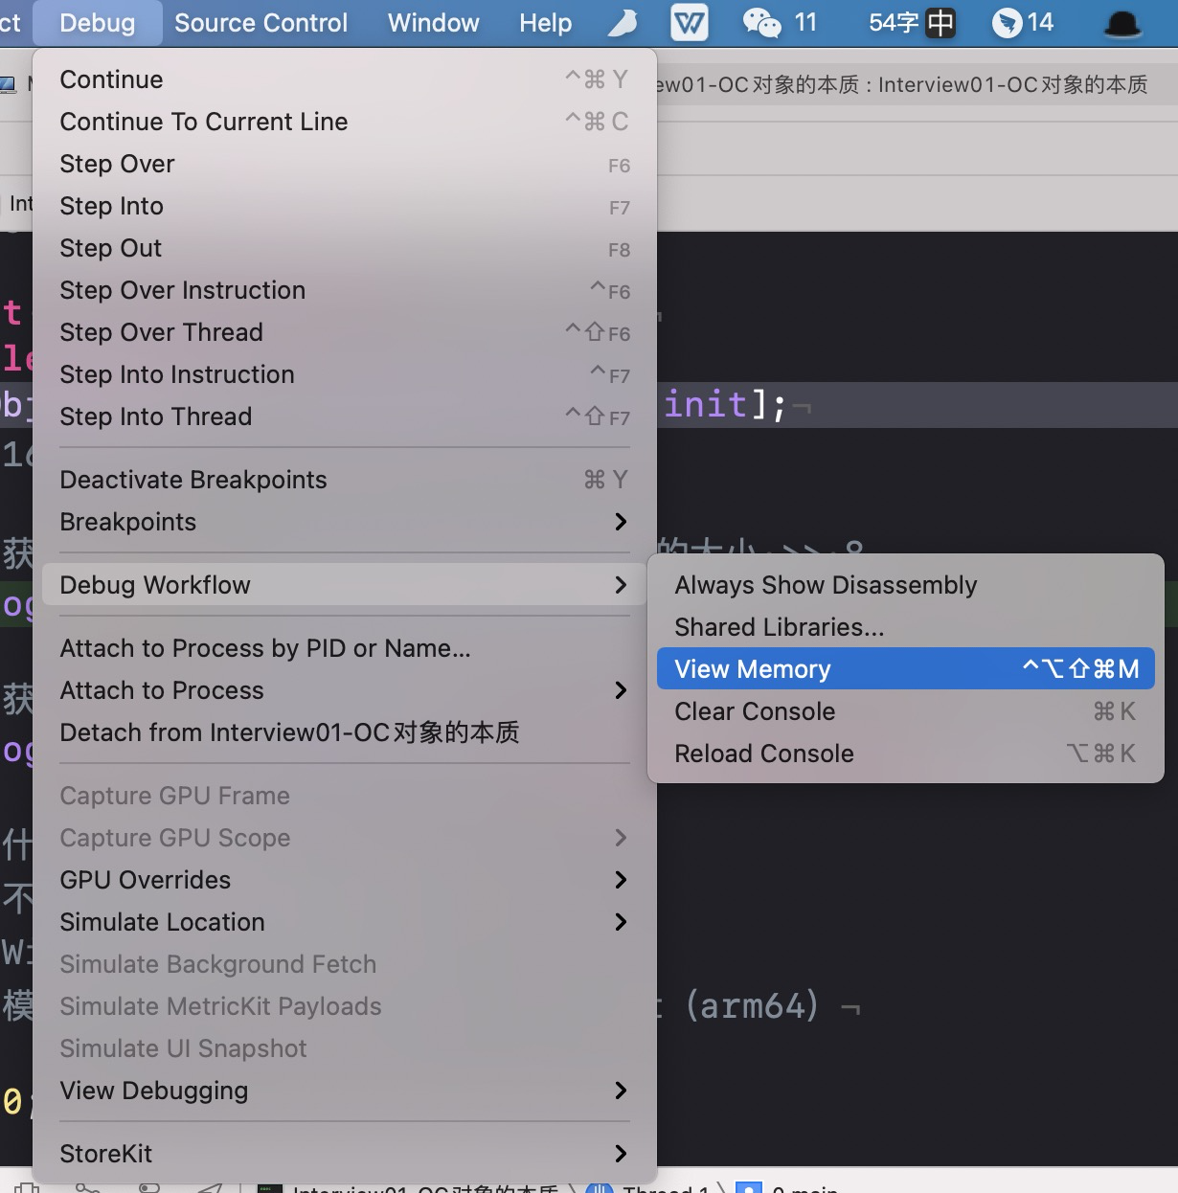Screen dimensions: 1178x1193
Task: Choose Step Into Thread
Action: pyautogui.click(x=345, y=416)
